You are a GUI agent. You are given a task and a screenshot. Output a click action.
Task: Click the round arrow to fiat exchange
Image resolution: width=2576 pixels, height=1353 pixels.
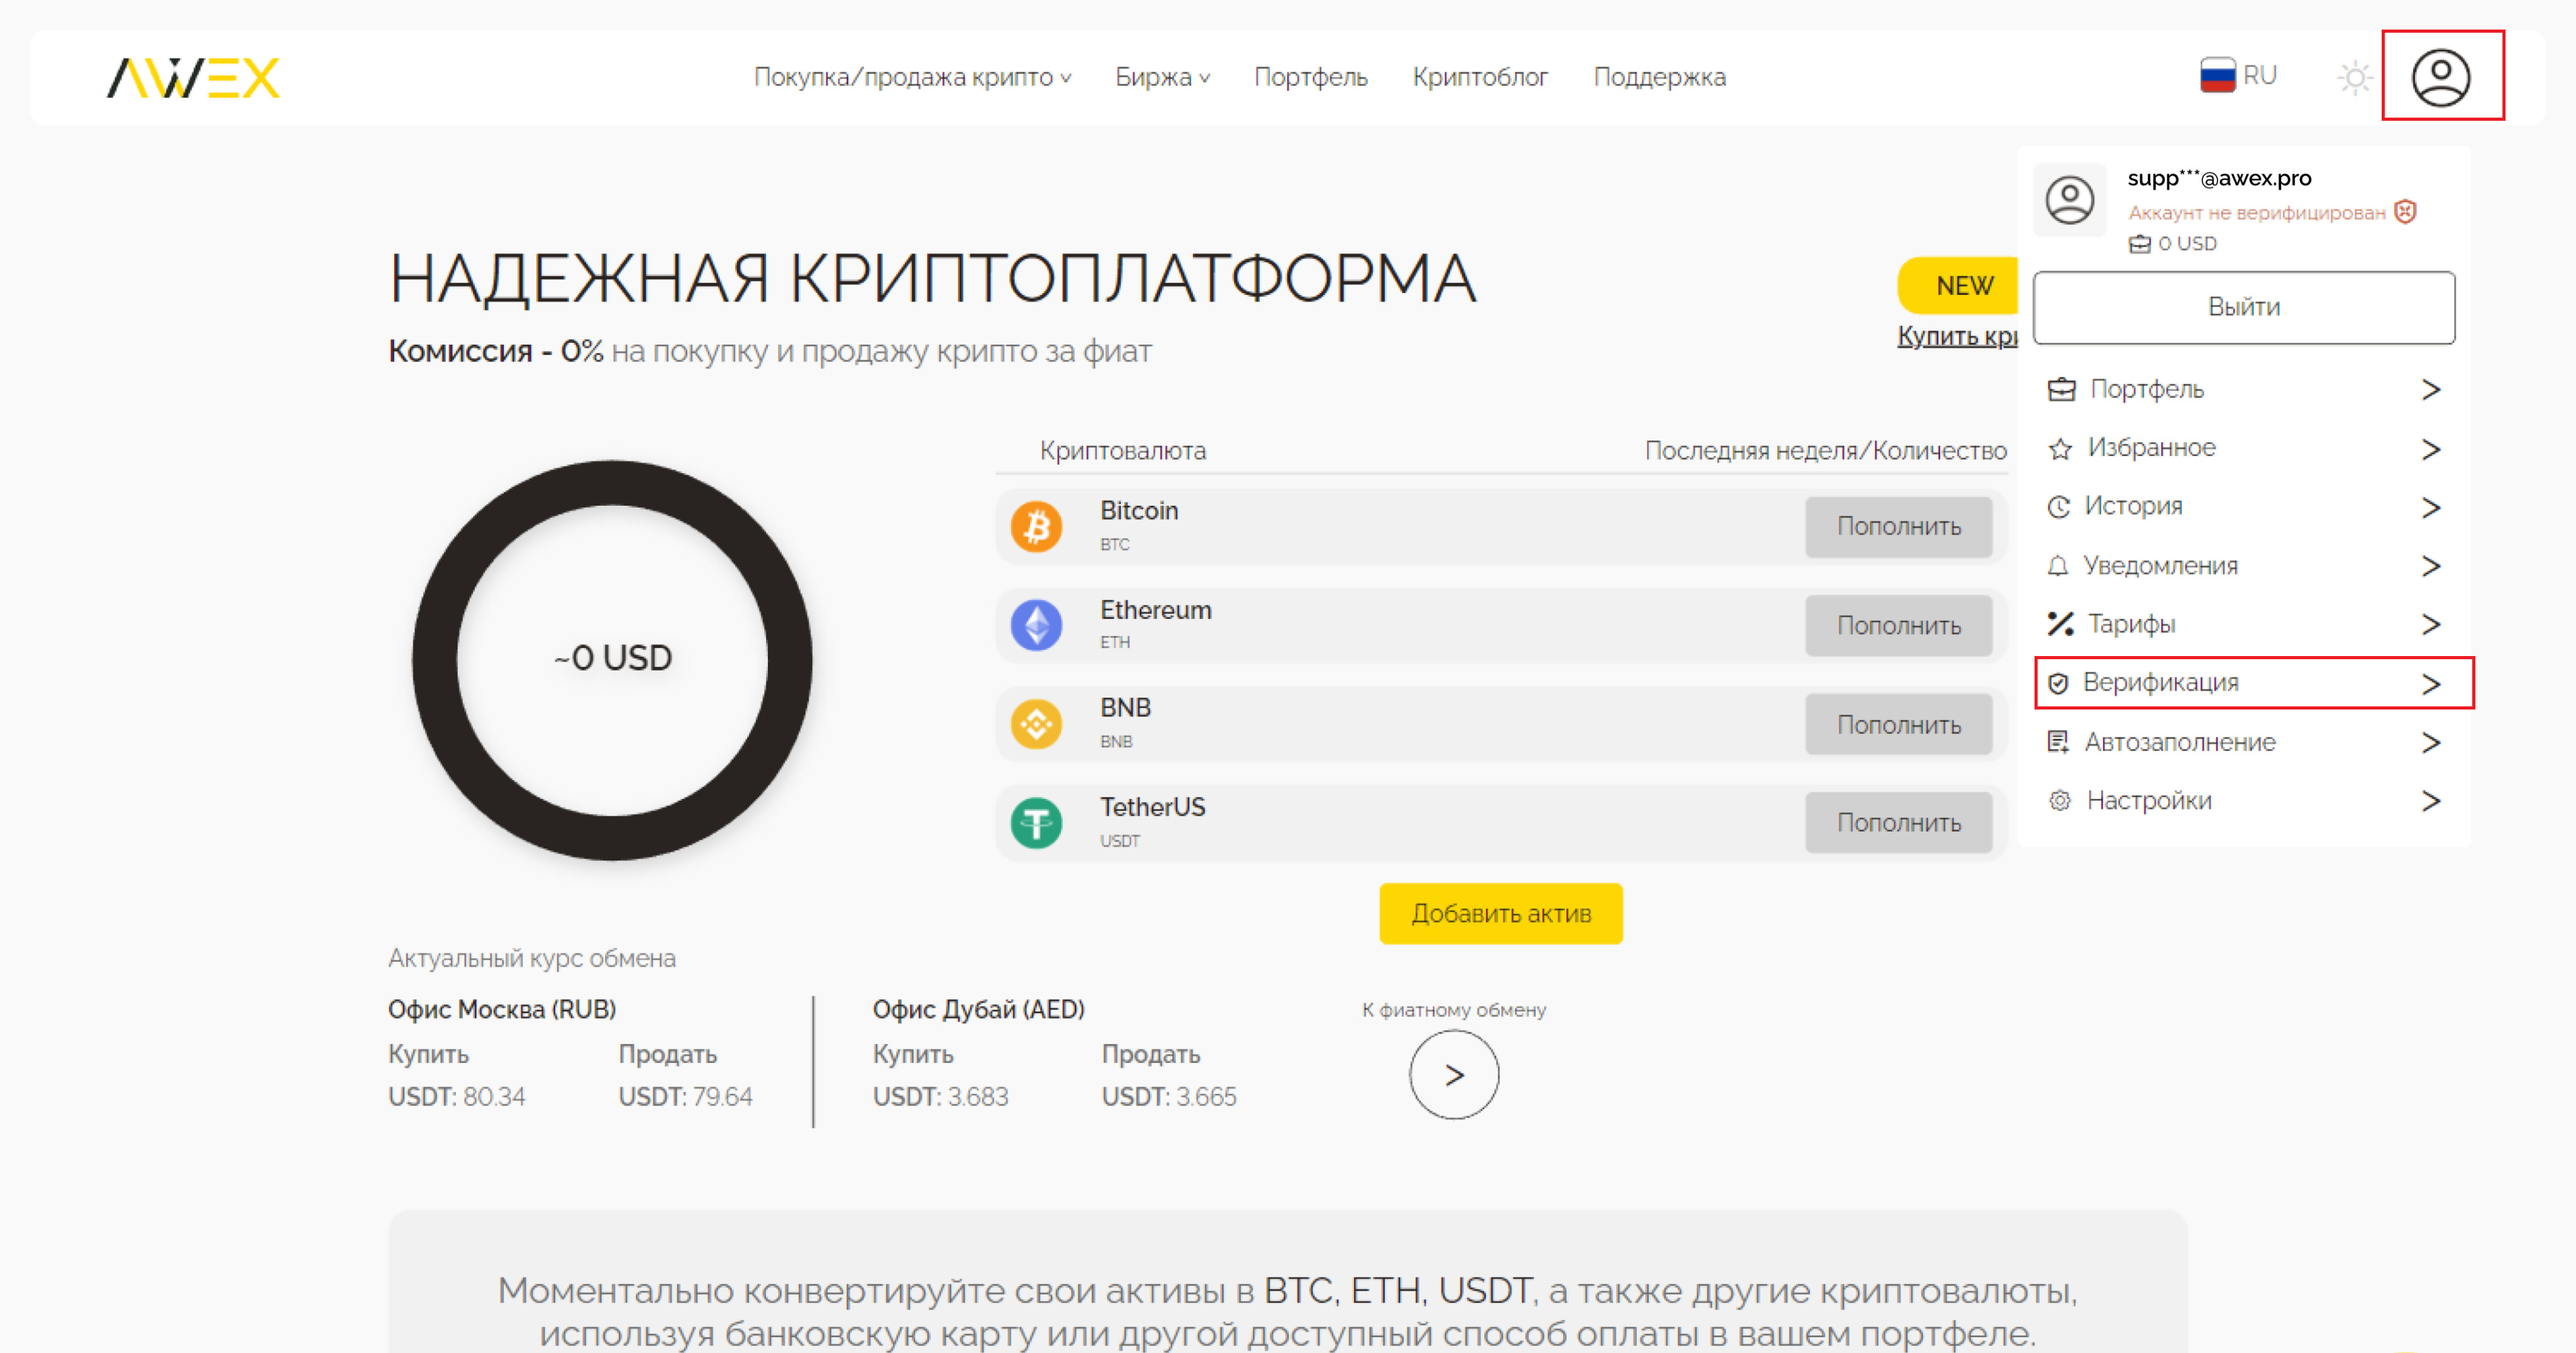point(1453,1075)
